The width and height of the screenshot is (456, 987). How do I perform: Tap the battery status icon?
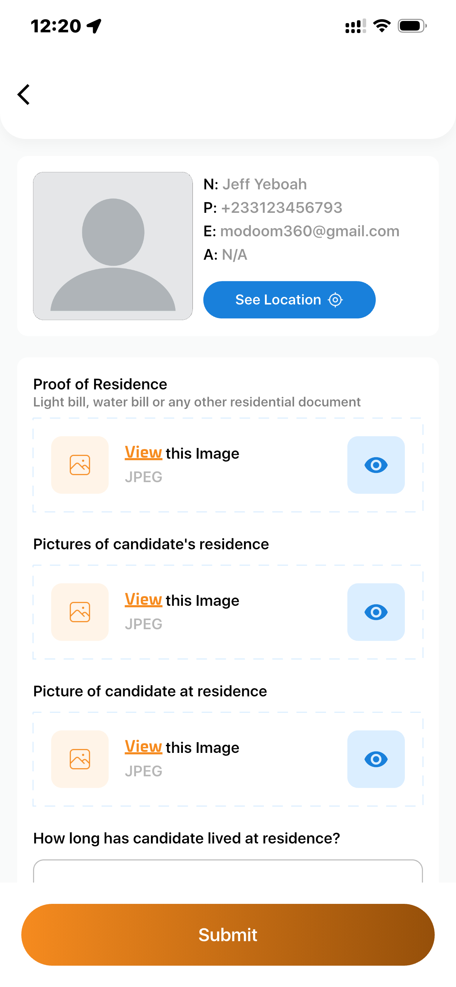[412, 26]
